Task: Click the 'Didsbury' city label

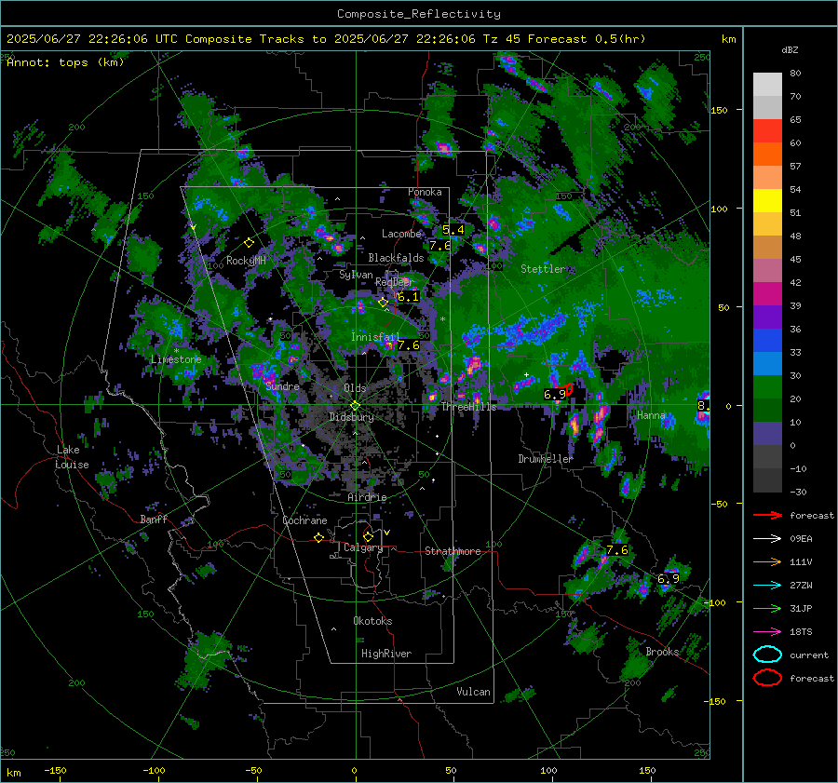Action: (352, 417)
